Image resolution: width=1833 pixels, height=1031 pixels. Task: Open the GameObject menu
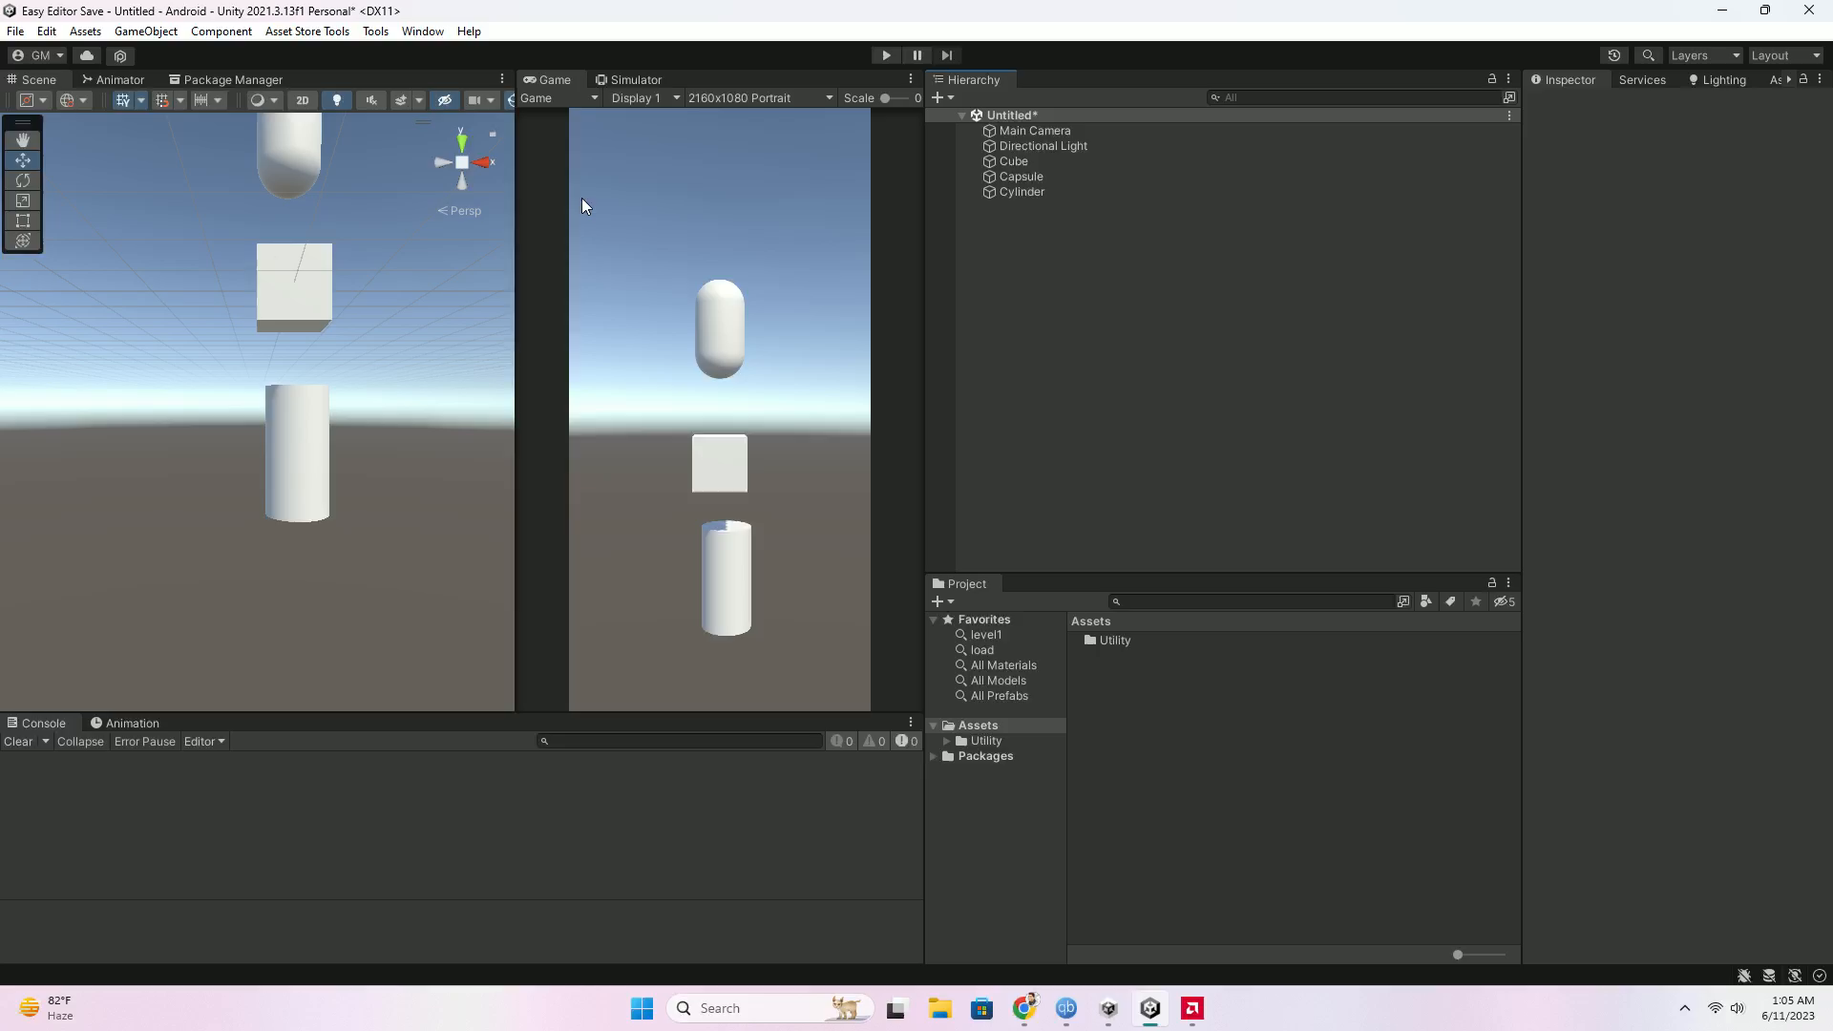pos(146,32)
